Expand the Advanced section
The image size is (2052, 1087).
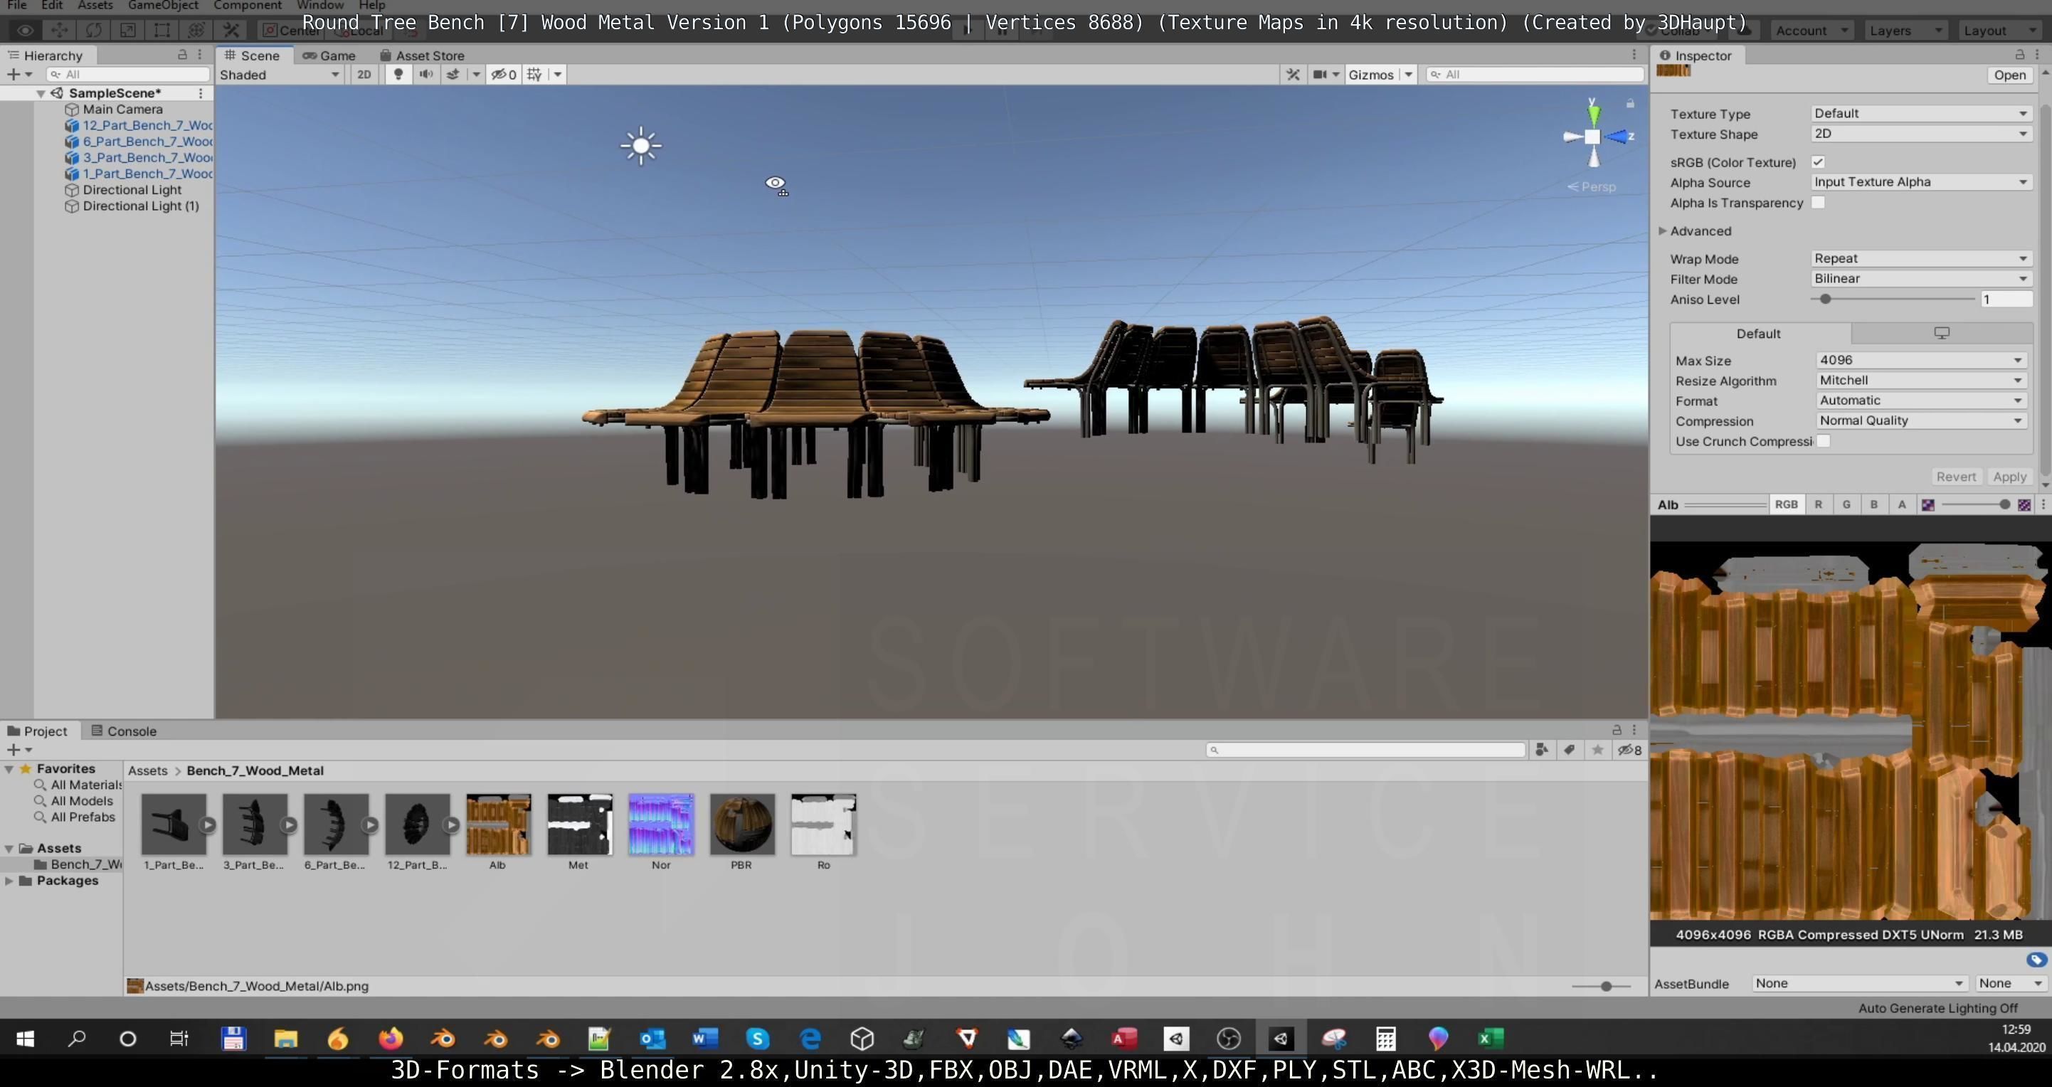pyautogui.click(x=1663, y=231)
